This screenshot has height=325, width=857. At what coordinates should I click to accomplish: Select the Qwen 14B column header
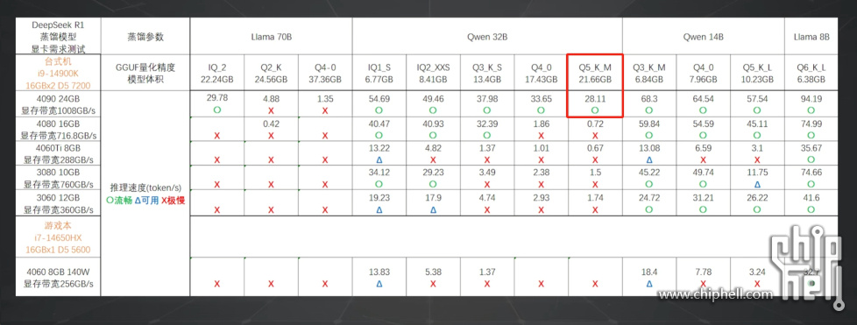point(704,37)
